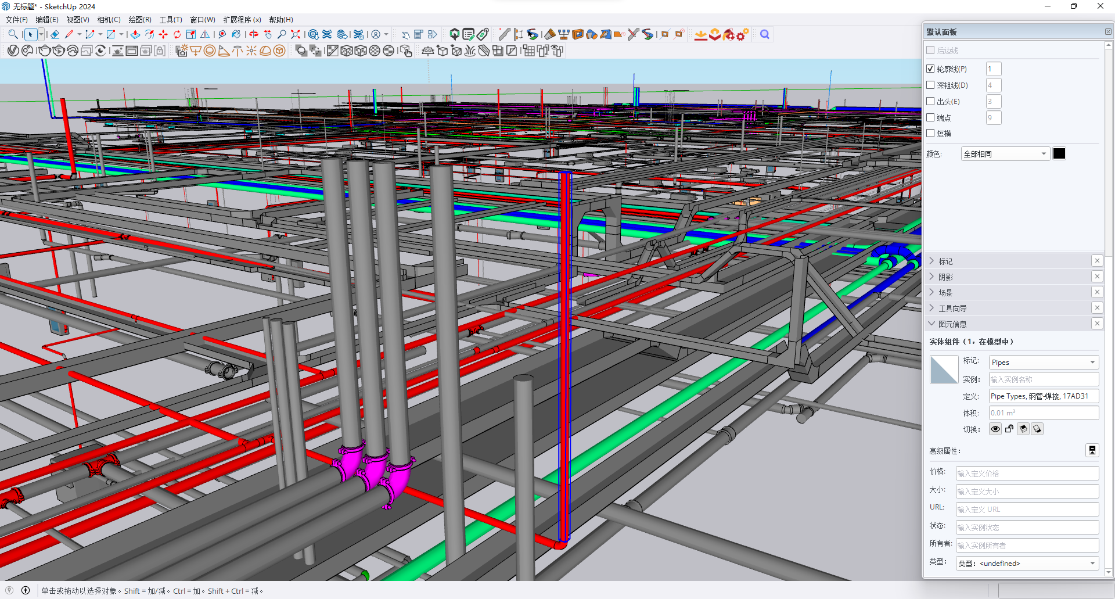Open the blue magnifier search icon on the right
The height and width of the screenshot is (599, 1115).
tap(765, 34)
